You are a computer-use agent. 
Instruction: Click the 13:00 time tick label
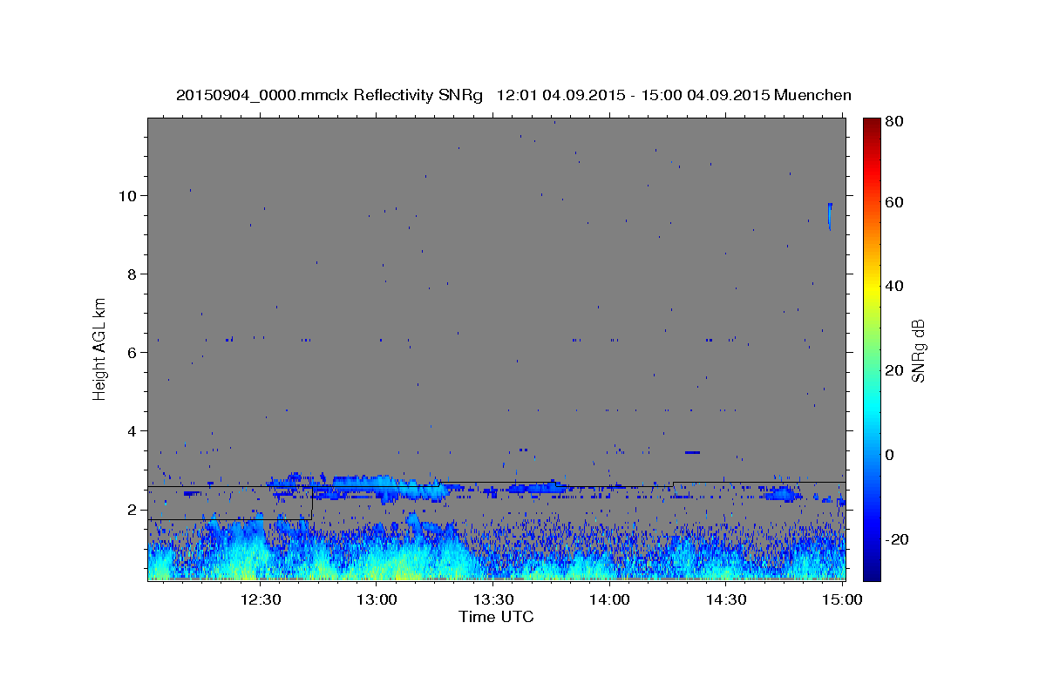pos(377,599)
